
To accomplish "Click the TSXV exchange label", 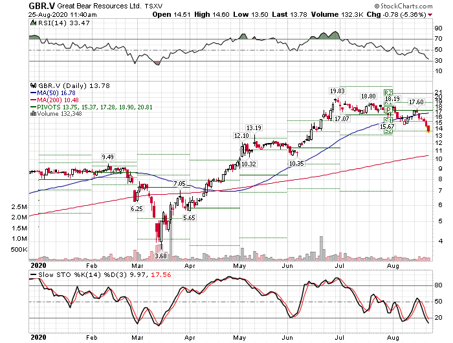I will [x=154, y=6].
